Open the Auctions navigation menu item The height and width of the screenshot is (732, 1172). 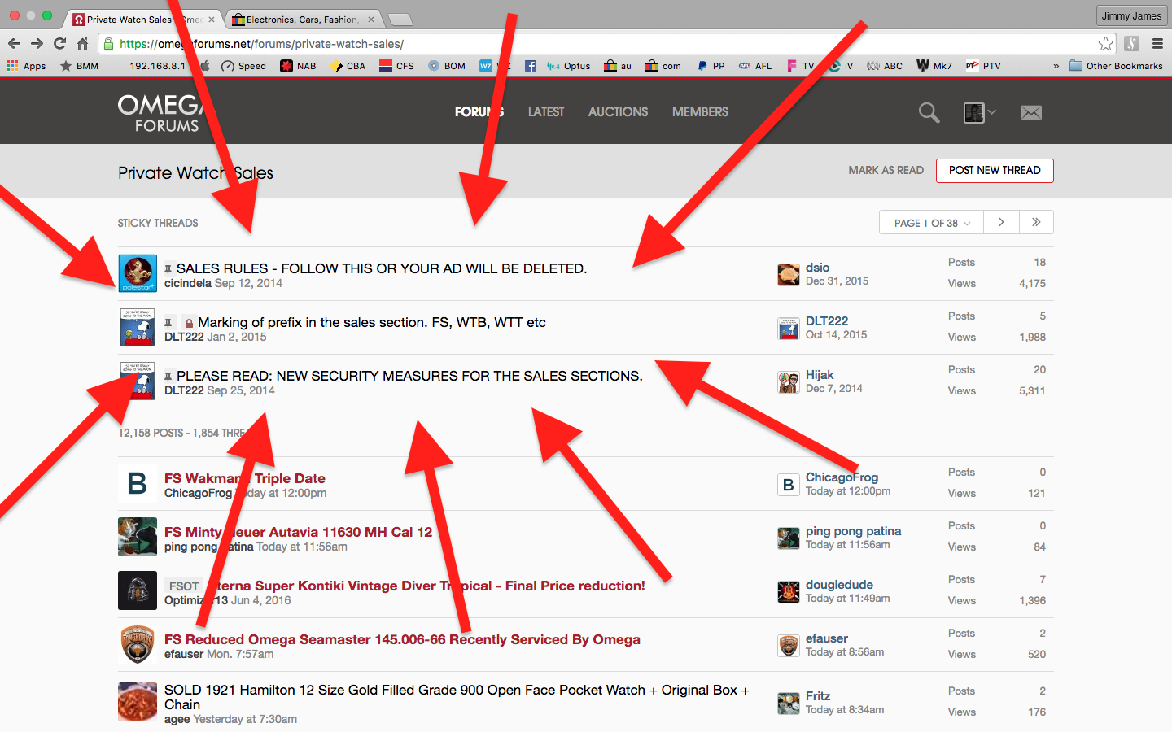(618, 112)
